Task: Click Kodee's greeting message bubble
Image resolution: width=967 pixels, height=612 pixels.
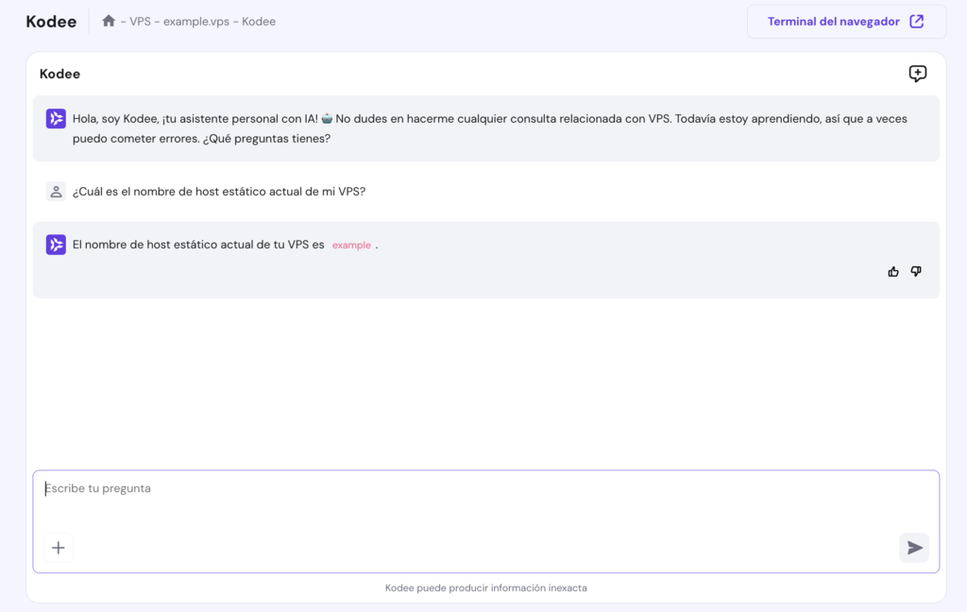Action: point(472,128)
